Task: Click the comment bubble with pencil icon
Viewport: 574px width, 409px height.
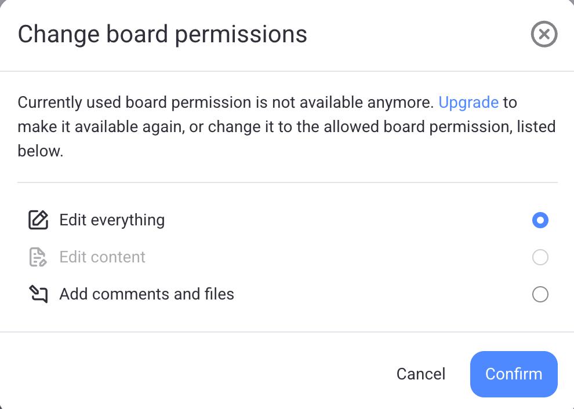Action: click(x=38, y=294)
